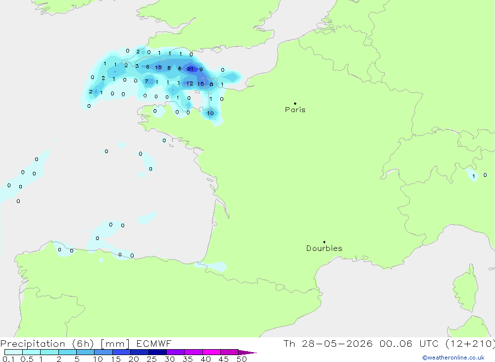Click the 9 mm value beside 21
The image size is (495, 362).
tap(201, 69)
